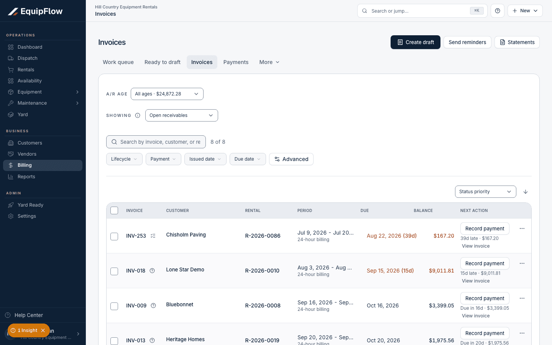Open row actions menu for INV-018
Image resolution: width=552 pixels, height=345 pixels.
pos(522,263)
